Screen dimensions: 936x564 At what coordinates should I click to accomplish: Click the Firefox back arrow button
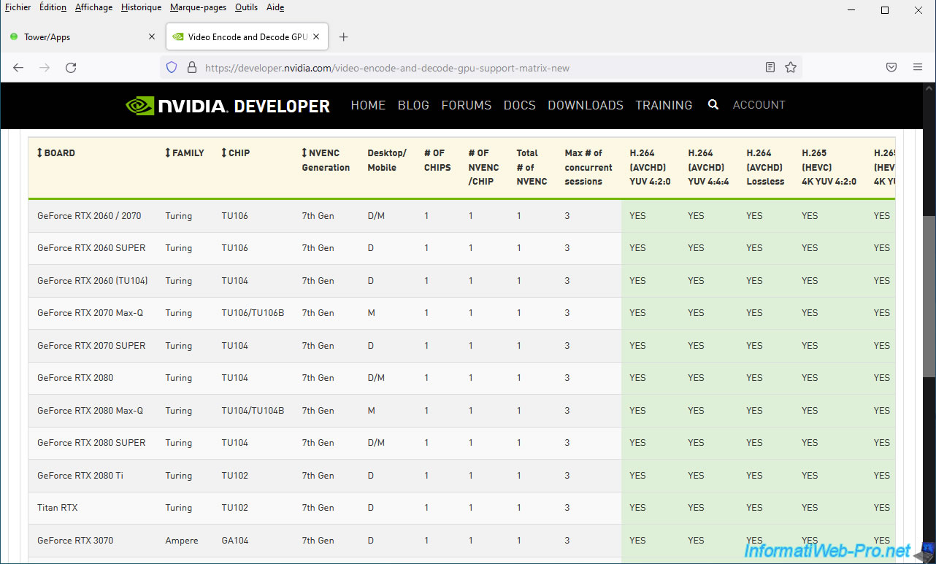[18, 68]
